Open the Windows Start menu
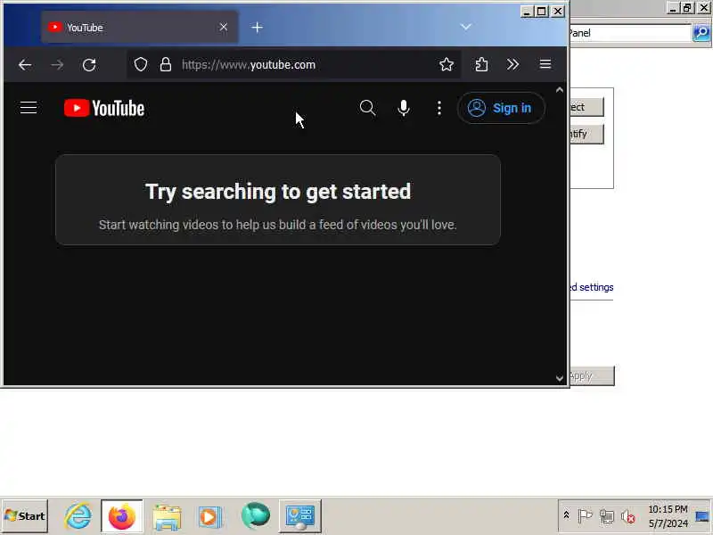The height and width of the screenshot is (535, 713). coord(25,516)
